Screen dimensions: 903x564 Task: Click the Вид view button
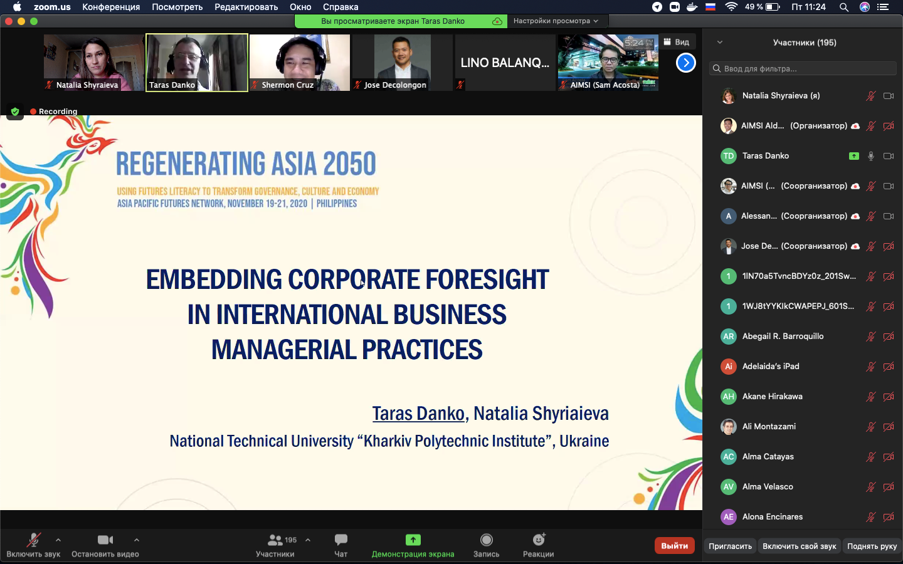click(x=677, y=42)
